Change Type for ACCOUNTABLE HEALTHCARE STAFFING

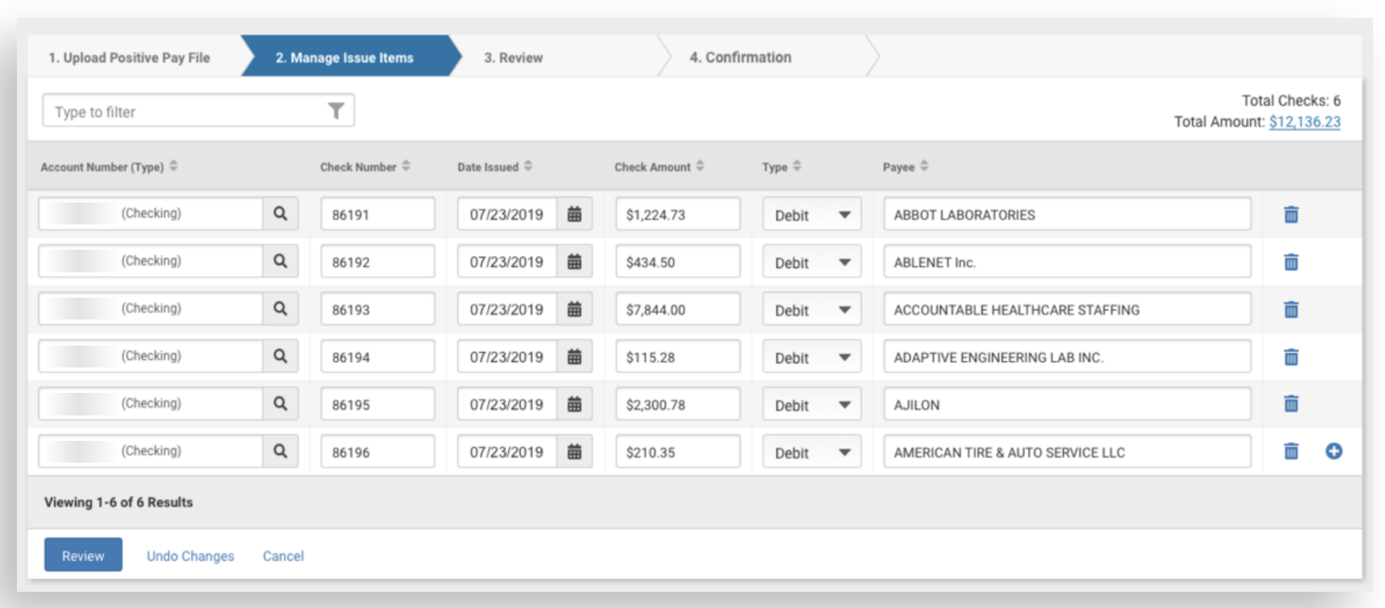[x=811, y=310]
